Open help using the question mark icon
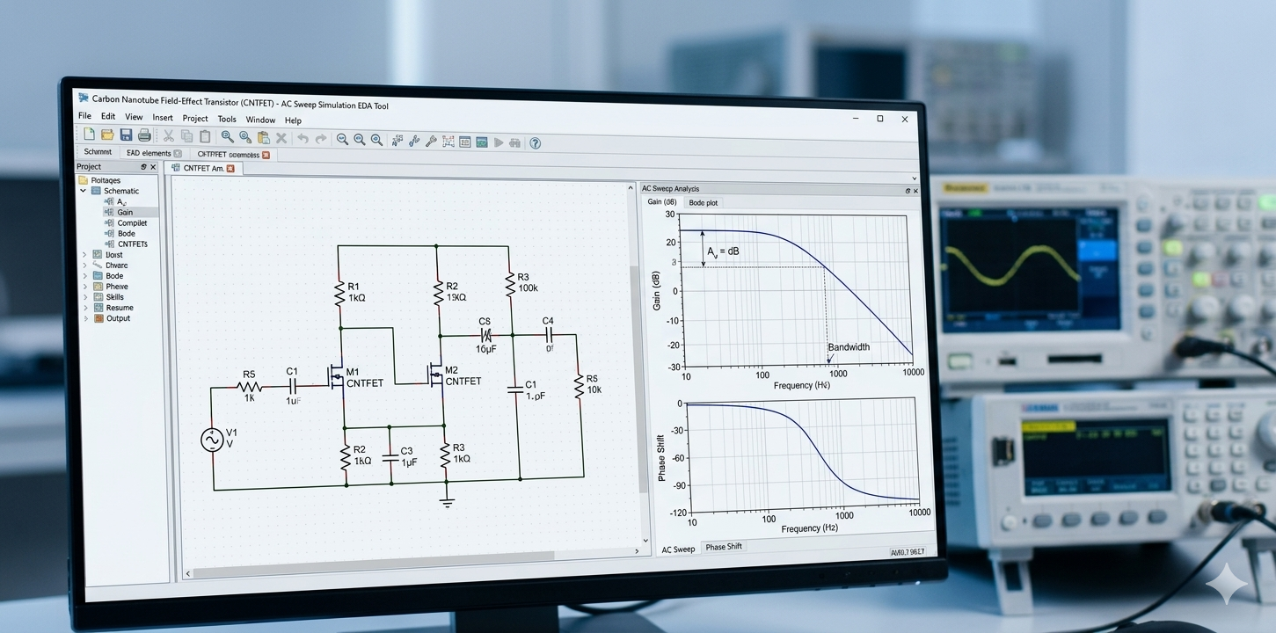 (x=535, y=143)
